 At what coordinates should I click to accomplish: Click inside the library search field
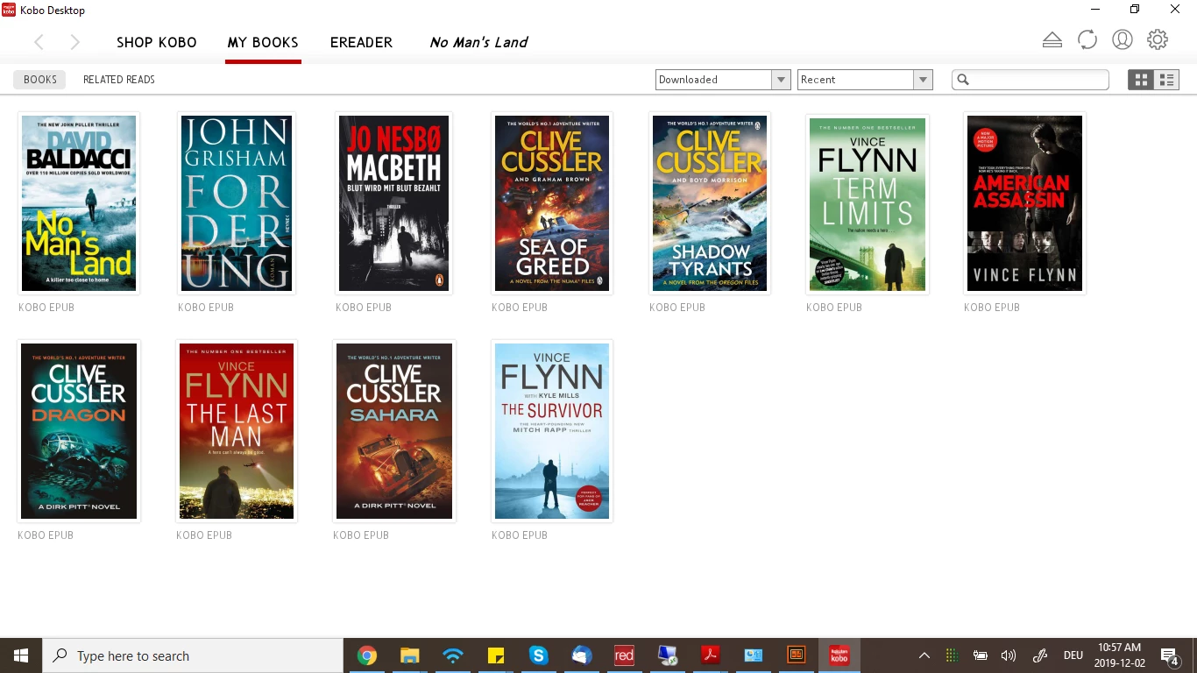[x=1031, y=80]
